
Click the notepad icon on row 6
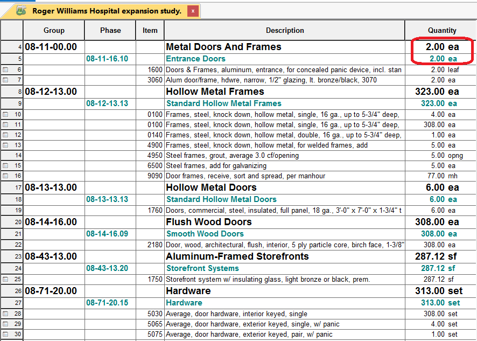[5, 70]
